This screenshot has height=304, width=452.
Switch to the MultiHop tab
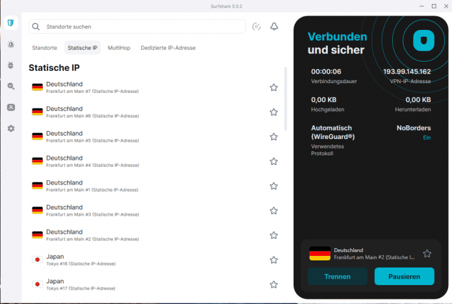tap(119, 48)
